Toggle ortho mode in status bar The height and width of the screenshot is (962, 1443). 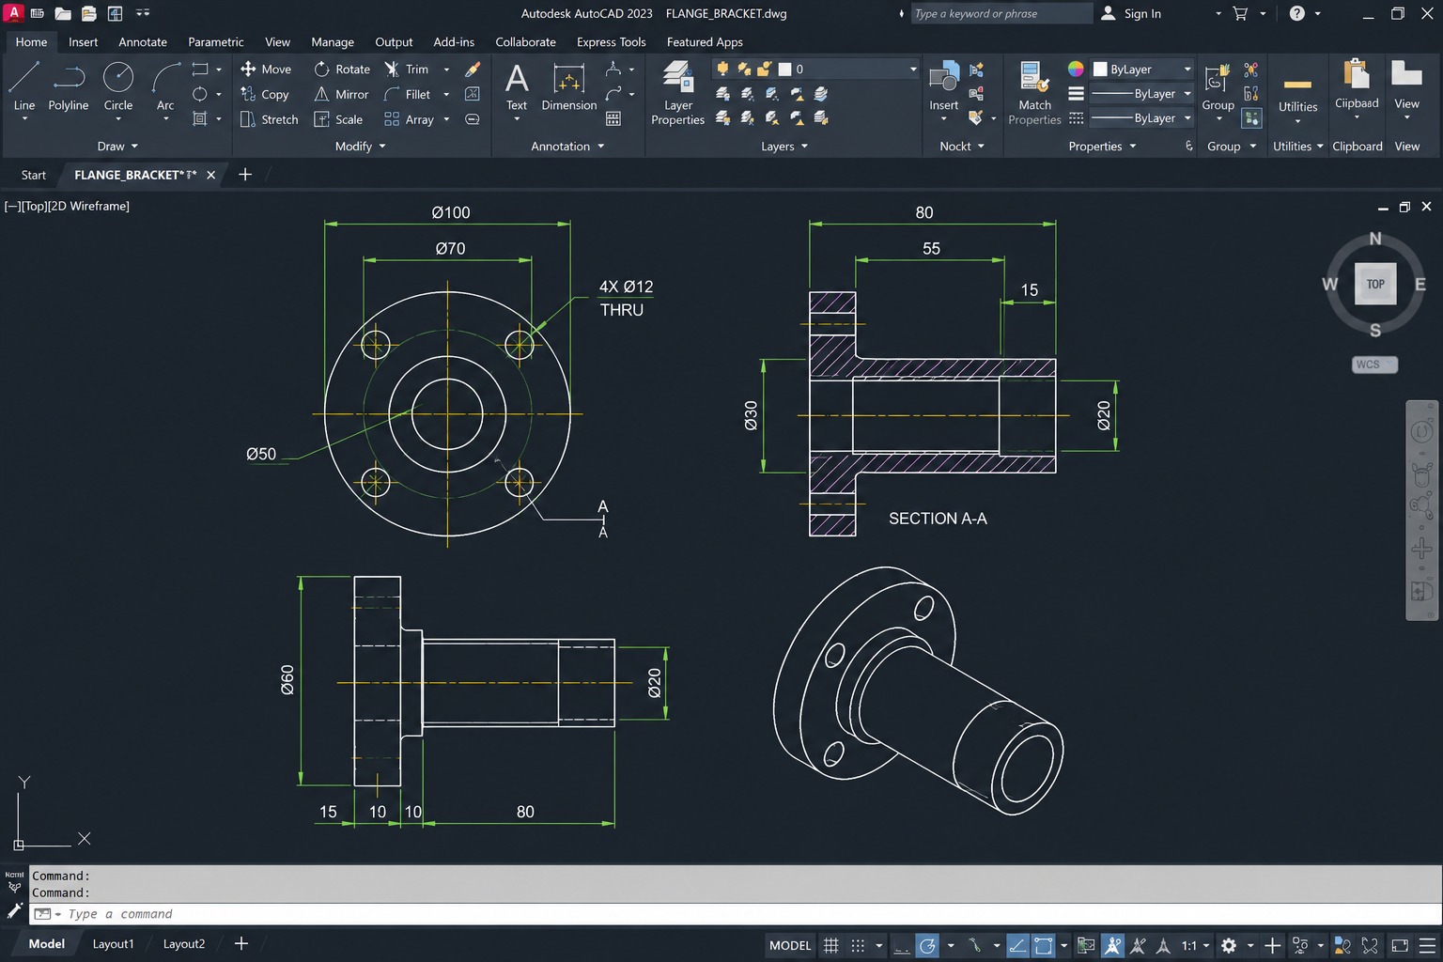point(902,945)
